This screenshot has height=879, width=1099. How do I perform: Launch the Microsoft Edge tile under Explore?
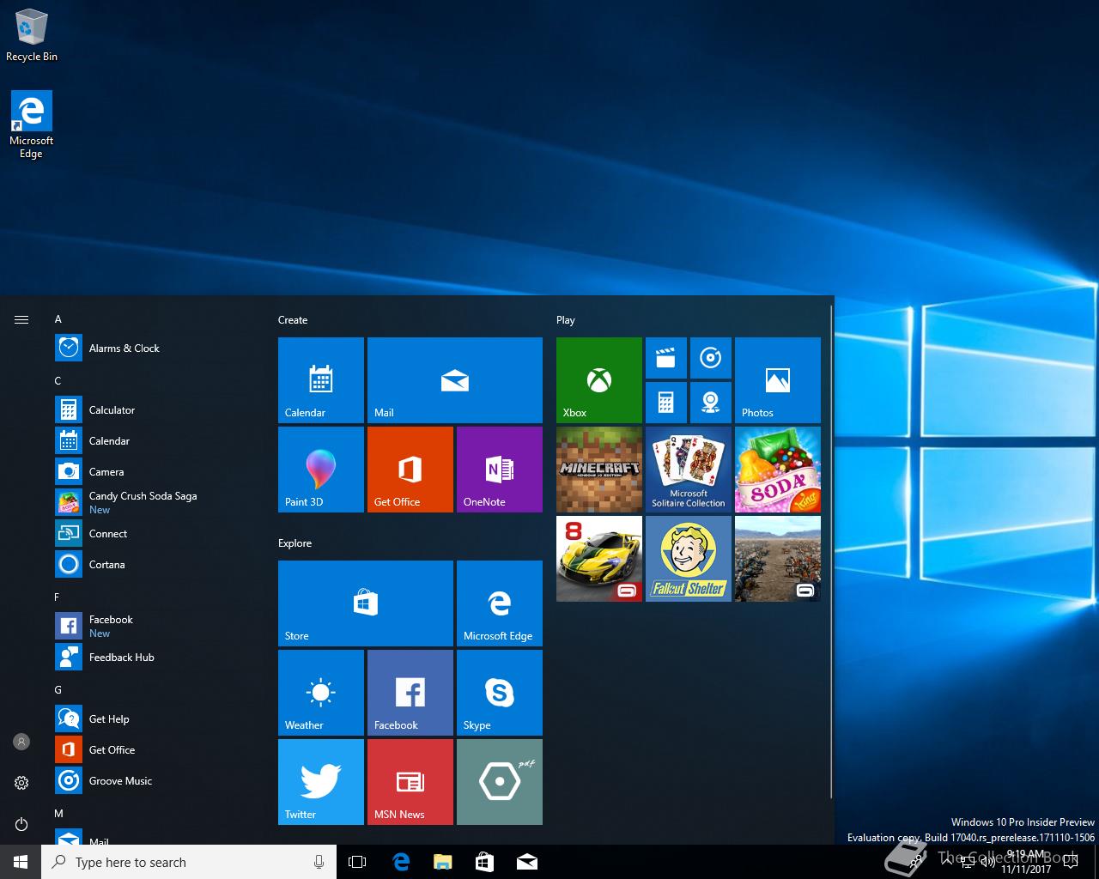(500, 603)
